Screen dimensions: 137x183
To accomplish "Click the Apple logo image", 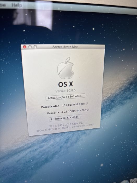I will [x=65, y=68].
